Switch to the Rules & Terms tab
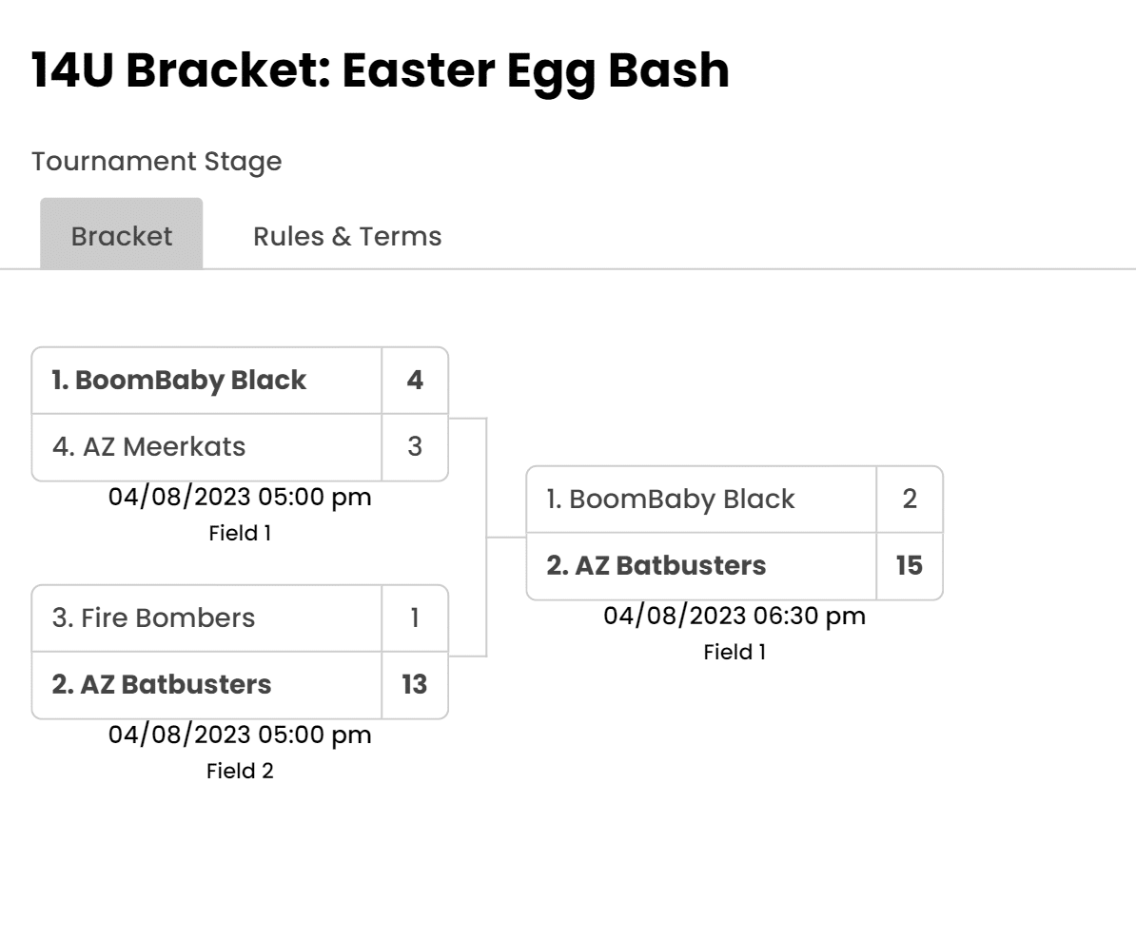The width and height of the screenshot is (1136, 941). (x=345, y=235)
